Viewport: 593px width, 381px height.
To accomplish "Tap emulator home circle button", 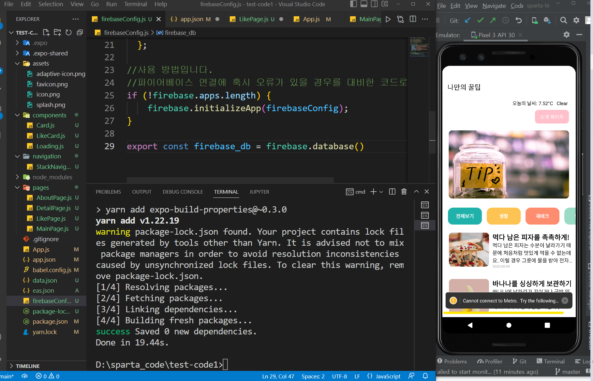I will tap(509, 325).
